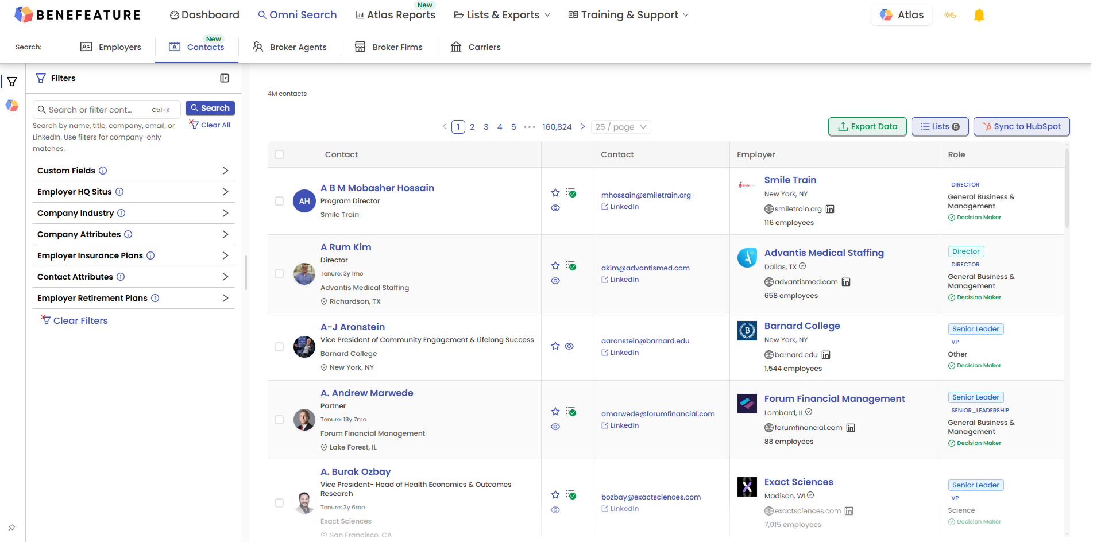The width and height of the screenshot is (1093, 542).
Task: Switch to Carriers tab
Action: coord(476,47)
